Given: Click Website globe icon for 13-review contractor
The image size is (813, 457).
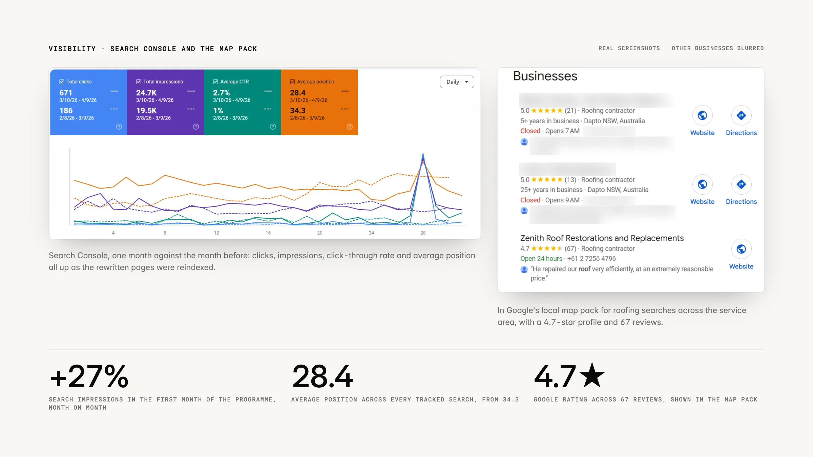Looking at the screenshot, I should coord(702,184).
